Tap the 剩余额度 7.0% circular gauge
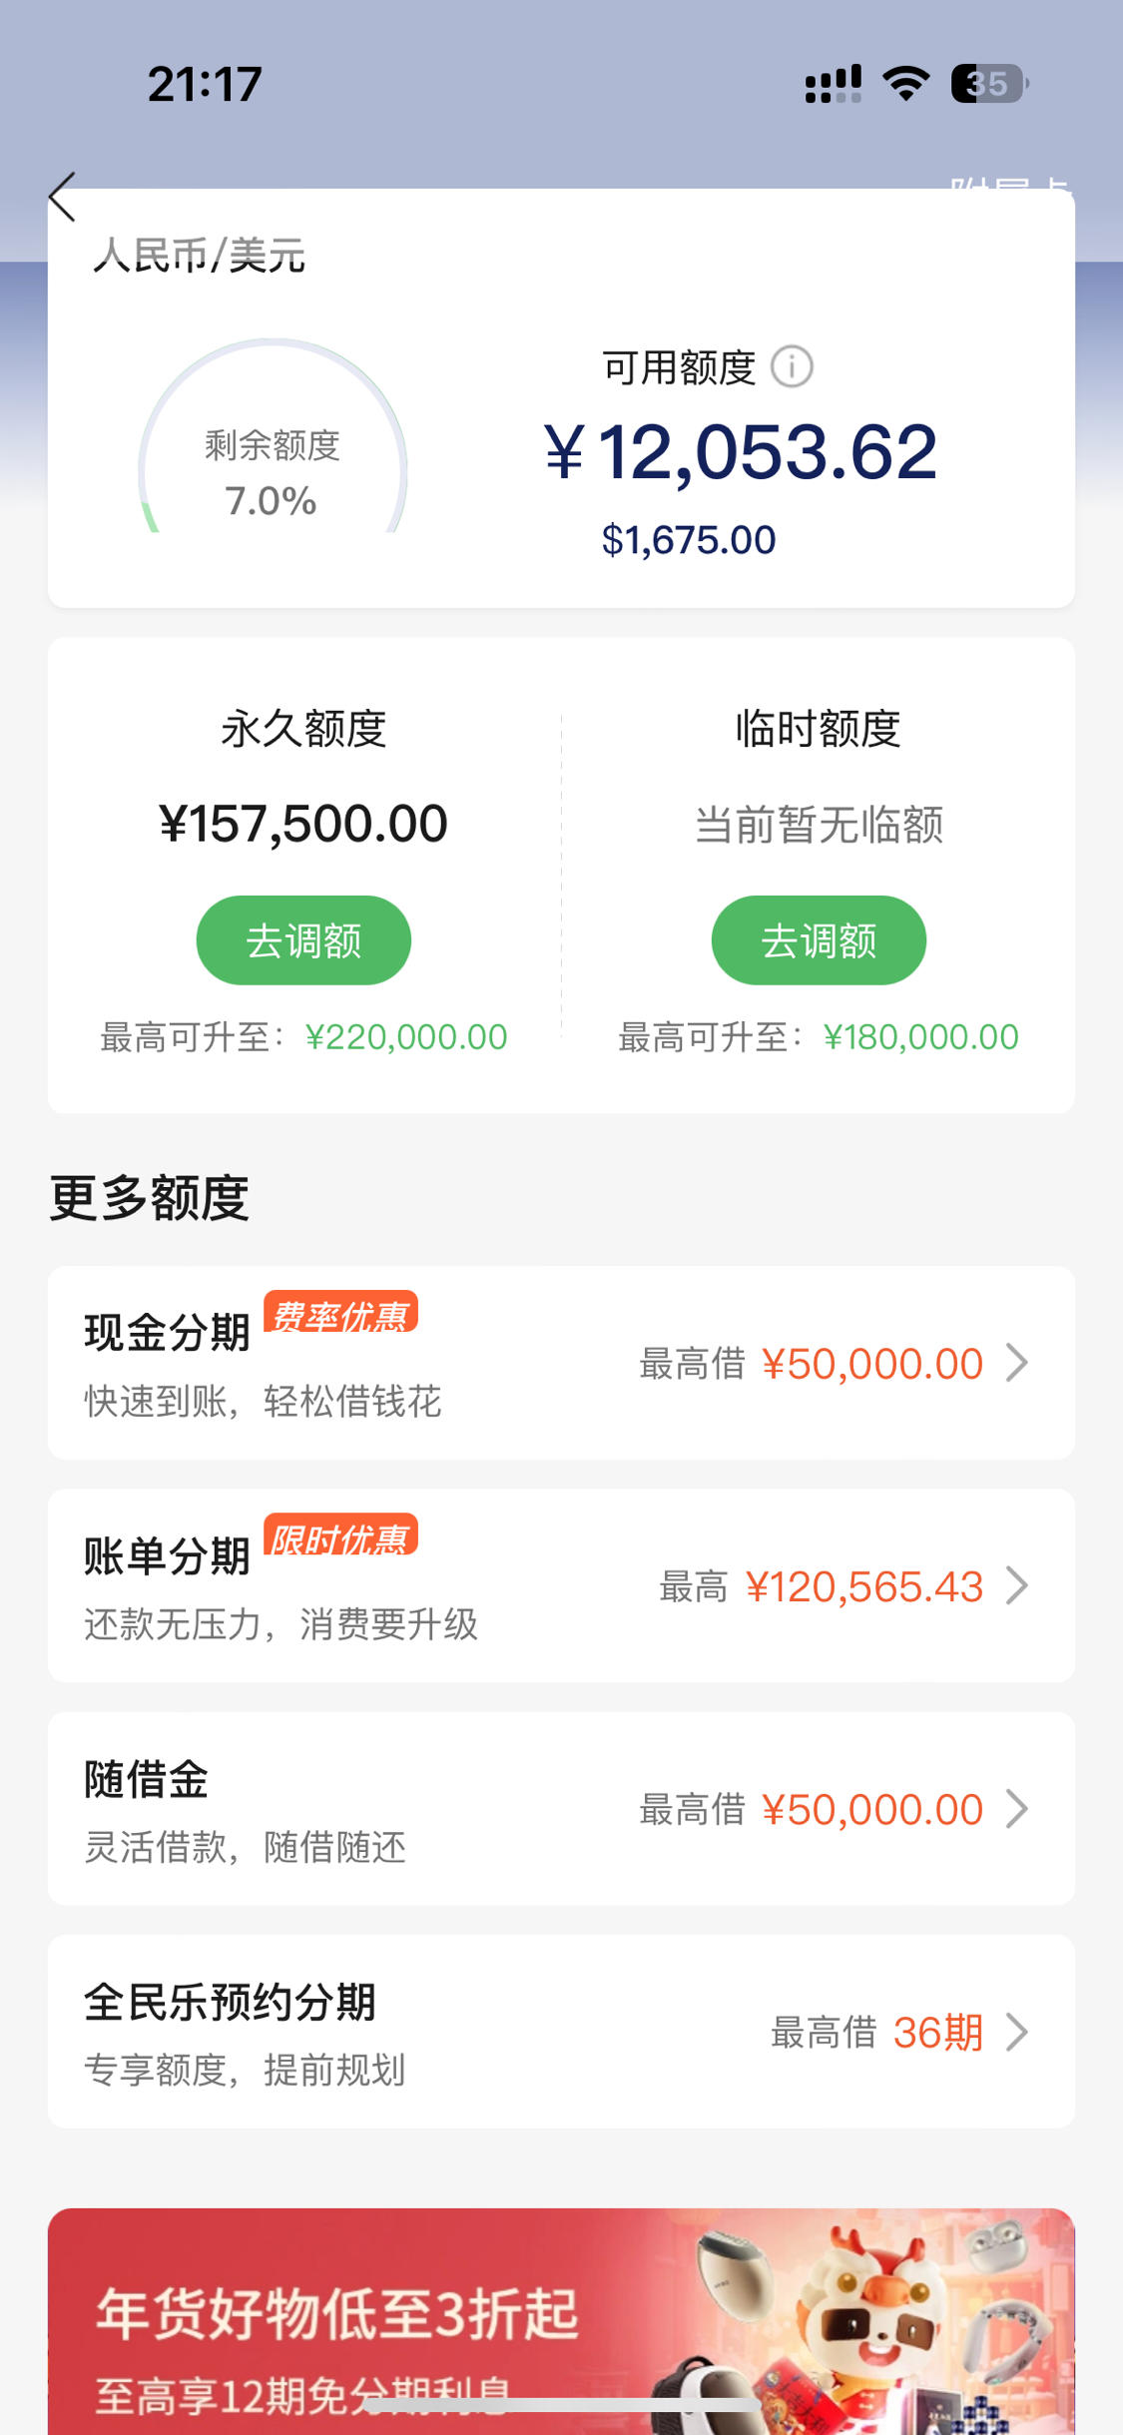 click(273, 439)
